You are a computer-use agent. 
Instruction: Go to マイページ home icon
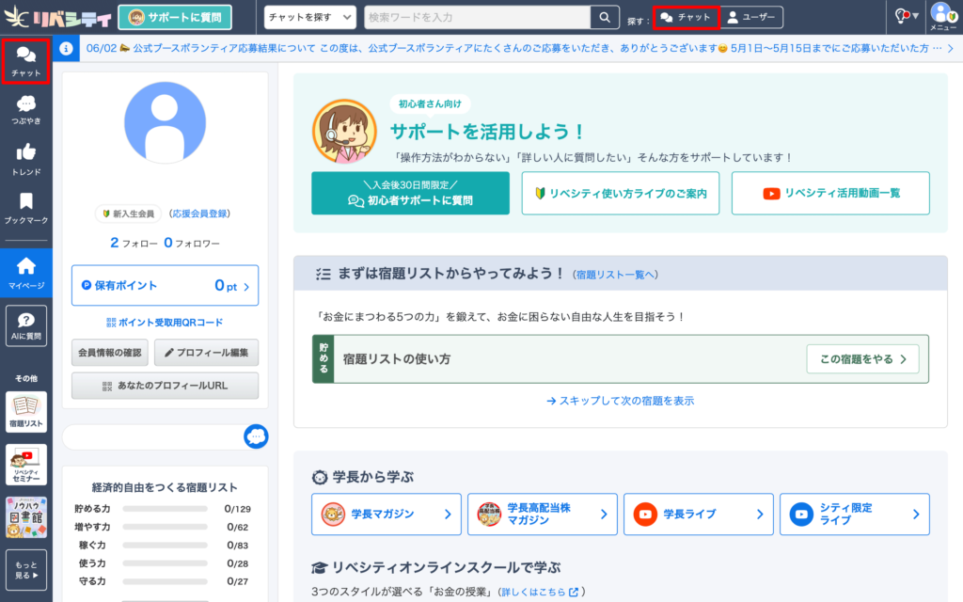tap(25, 273)
